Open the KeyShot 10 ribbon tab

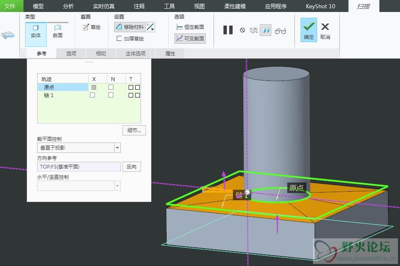(320, 6)
